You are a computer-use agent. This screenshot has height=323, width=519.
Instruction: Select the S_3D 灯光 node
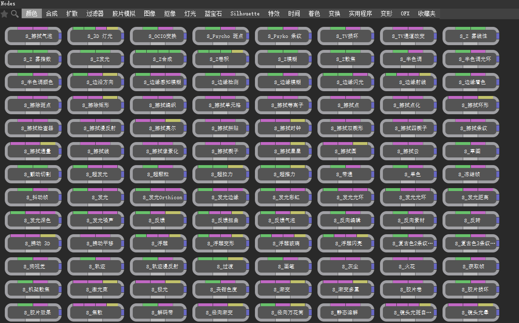pyautogui.click(x=96, y=36)
